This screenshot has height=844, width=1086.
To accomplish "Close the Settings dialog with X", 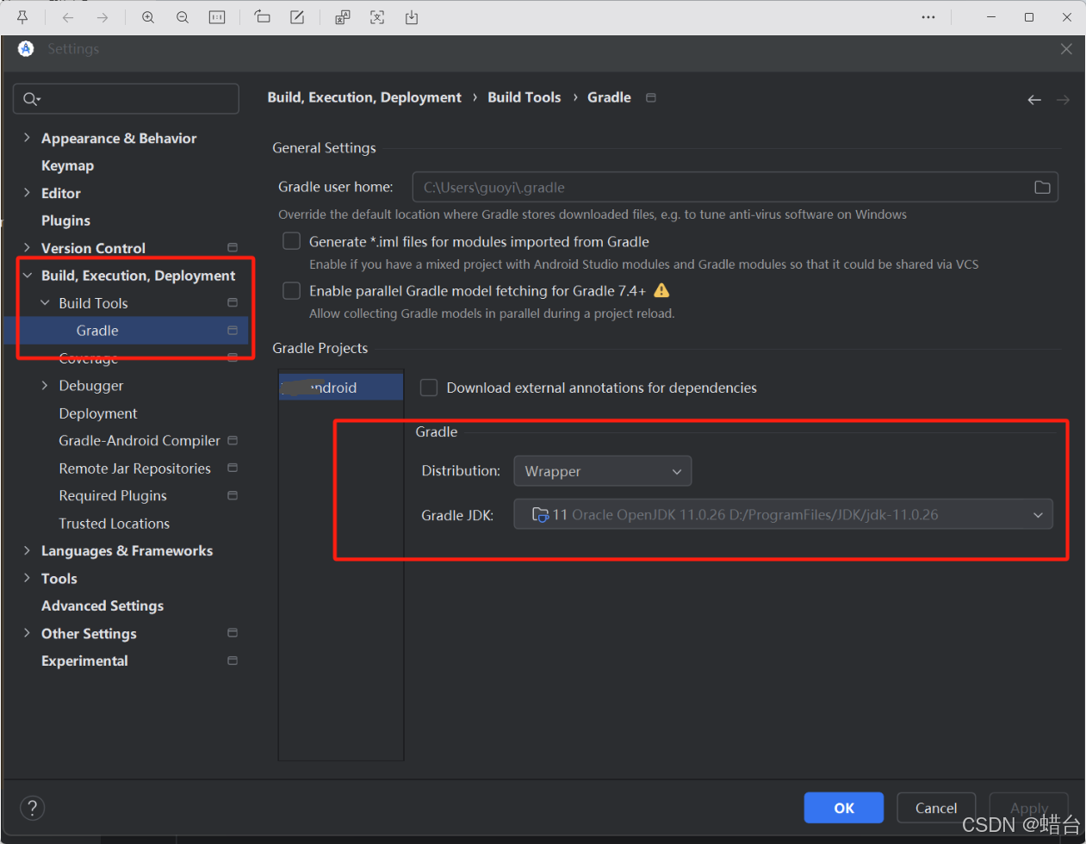I will point(1066,49).
